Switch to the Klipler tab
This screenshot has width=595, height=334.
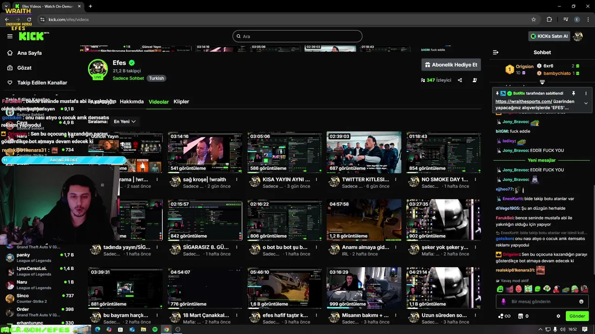181,102
